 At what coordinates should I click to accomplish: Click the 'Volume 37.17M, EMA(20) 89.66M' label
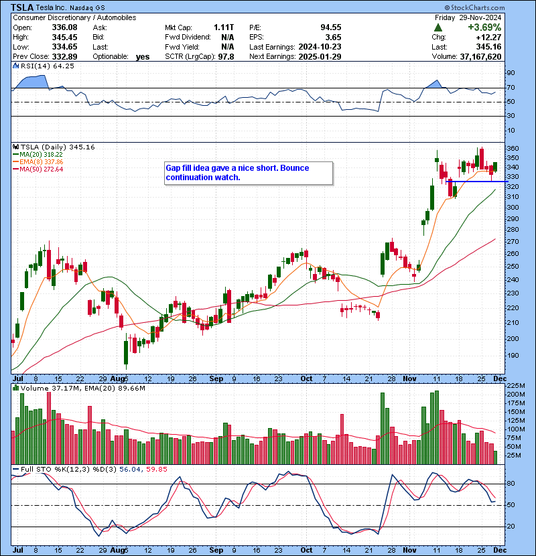click(82, 388)
